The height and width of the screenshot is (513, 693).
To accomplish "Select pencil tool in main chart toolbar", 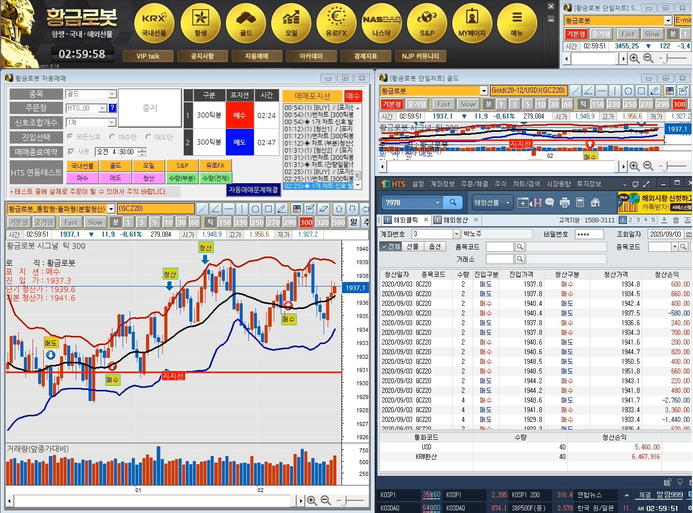I will (x=281, y=209).
